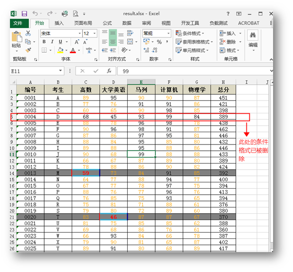Click the formula bar Enter checkmark button
The image size is (293, 272).
click(x=96, y=71)
